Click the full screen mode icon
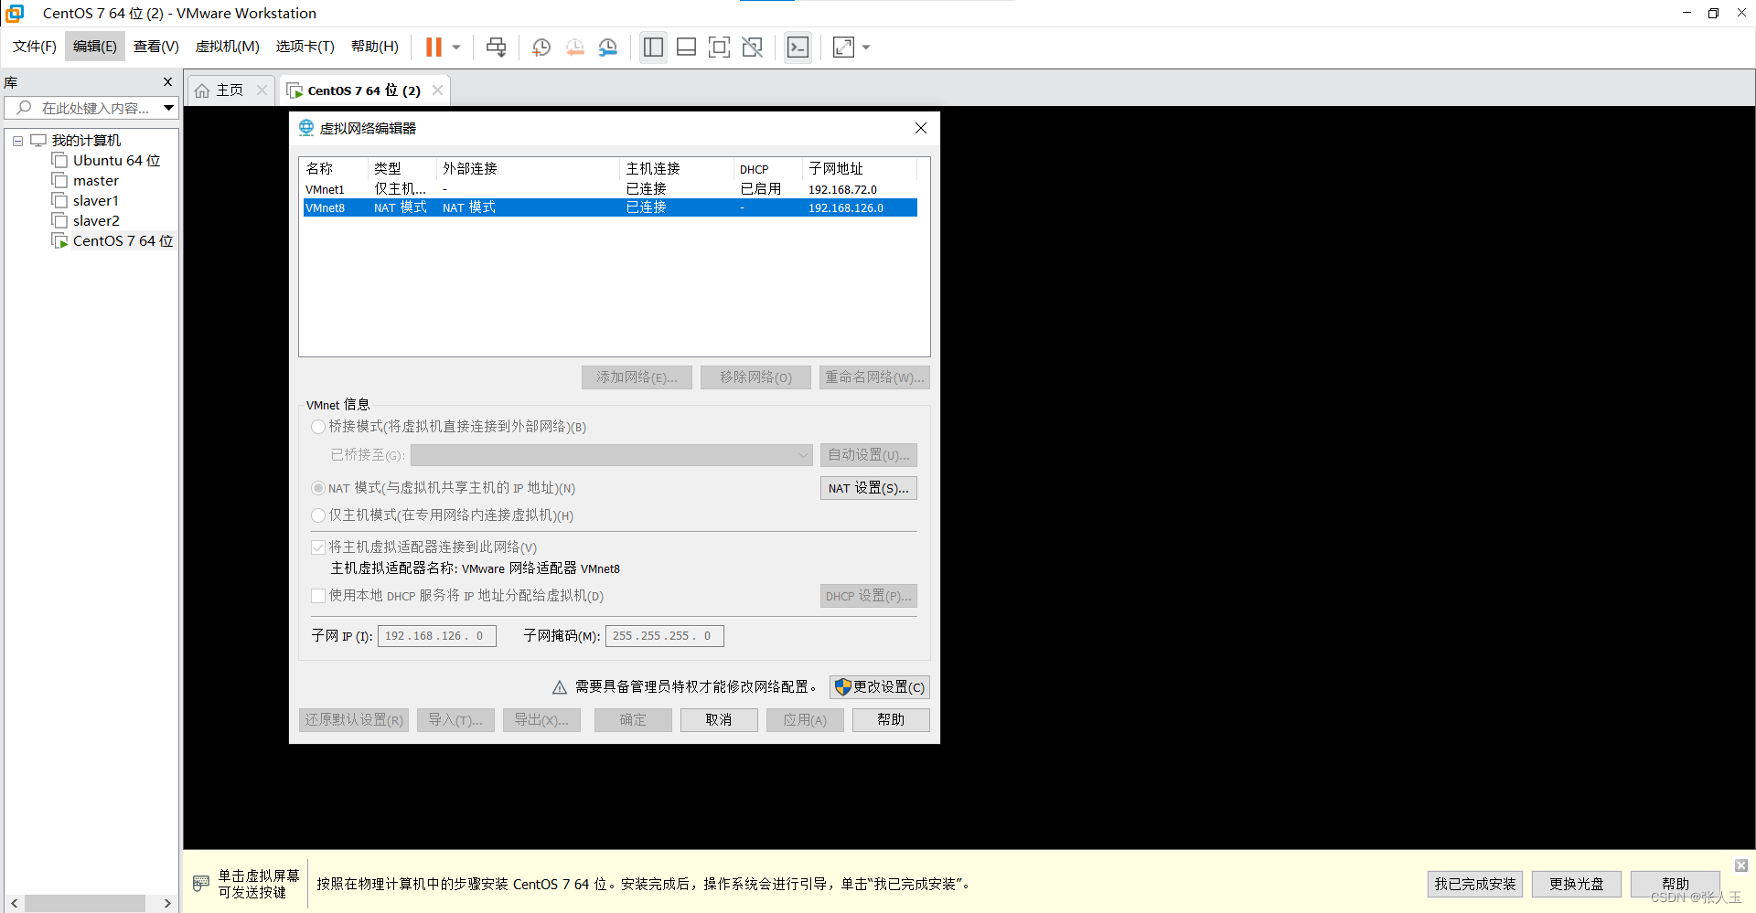 [720, 47]
